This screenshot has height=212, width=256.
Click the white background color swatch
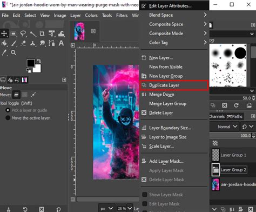click(x=37, y=69)
